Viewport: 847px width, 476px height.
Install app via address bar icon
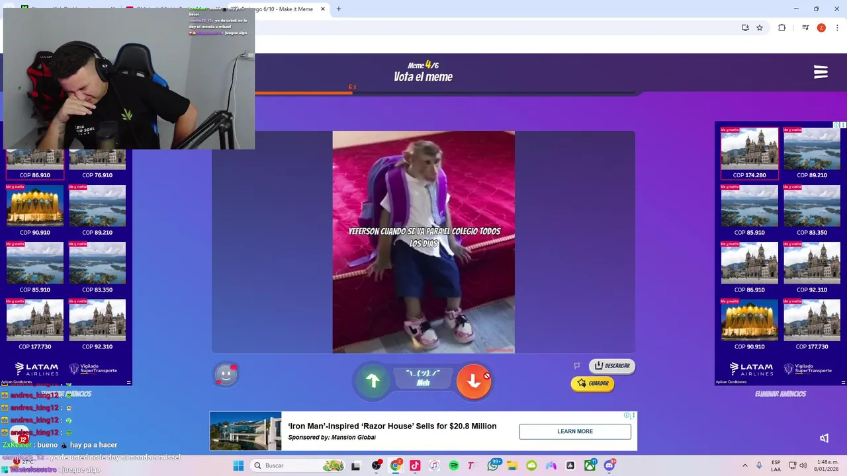[745, 28]
